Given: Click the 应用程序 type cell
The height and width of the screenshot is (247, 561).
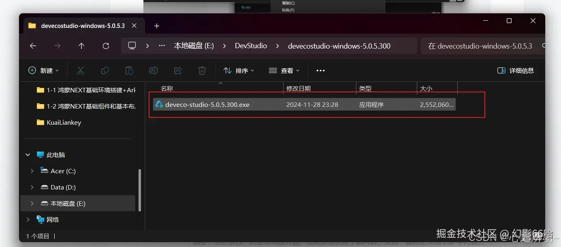Looking at the screenshot, I should tap(371, 104).
